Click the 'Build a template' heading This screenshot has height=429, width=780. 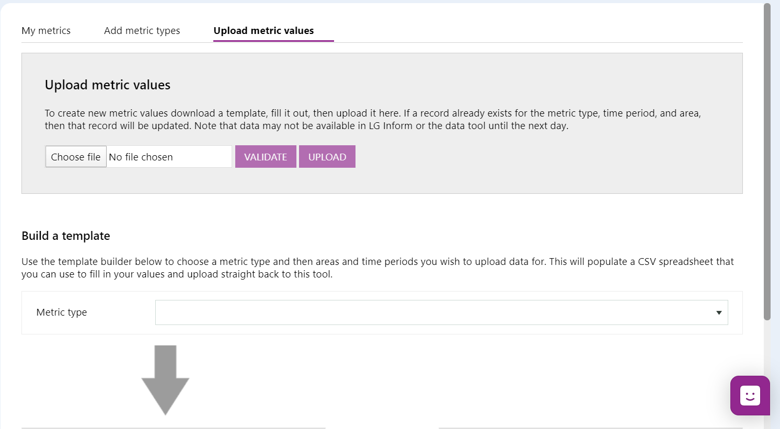click(x=66, y=236)
